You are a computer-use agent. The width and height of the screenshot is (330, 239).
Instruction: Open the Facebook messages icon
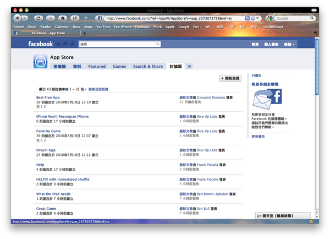(x=65, y=44)
